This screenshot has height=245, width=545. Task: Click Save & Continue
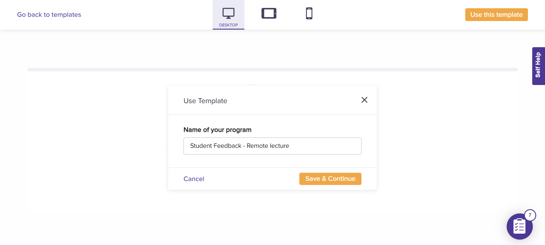click(330, 179)
